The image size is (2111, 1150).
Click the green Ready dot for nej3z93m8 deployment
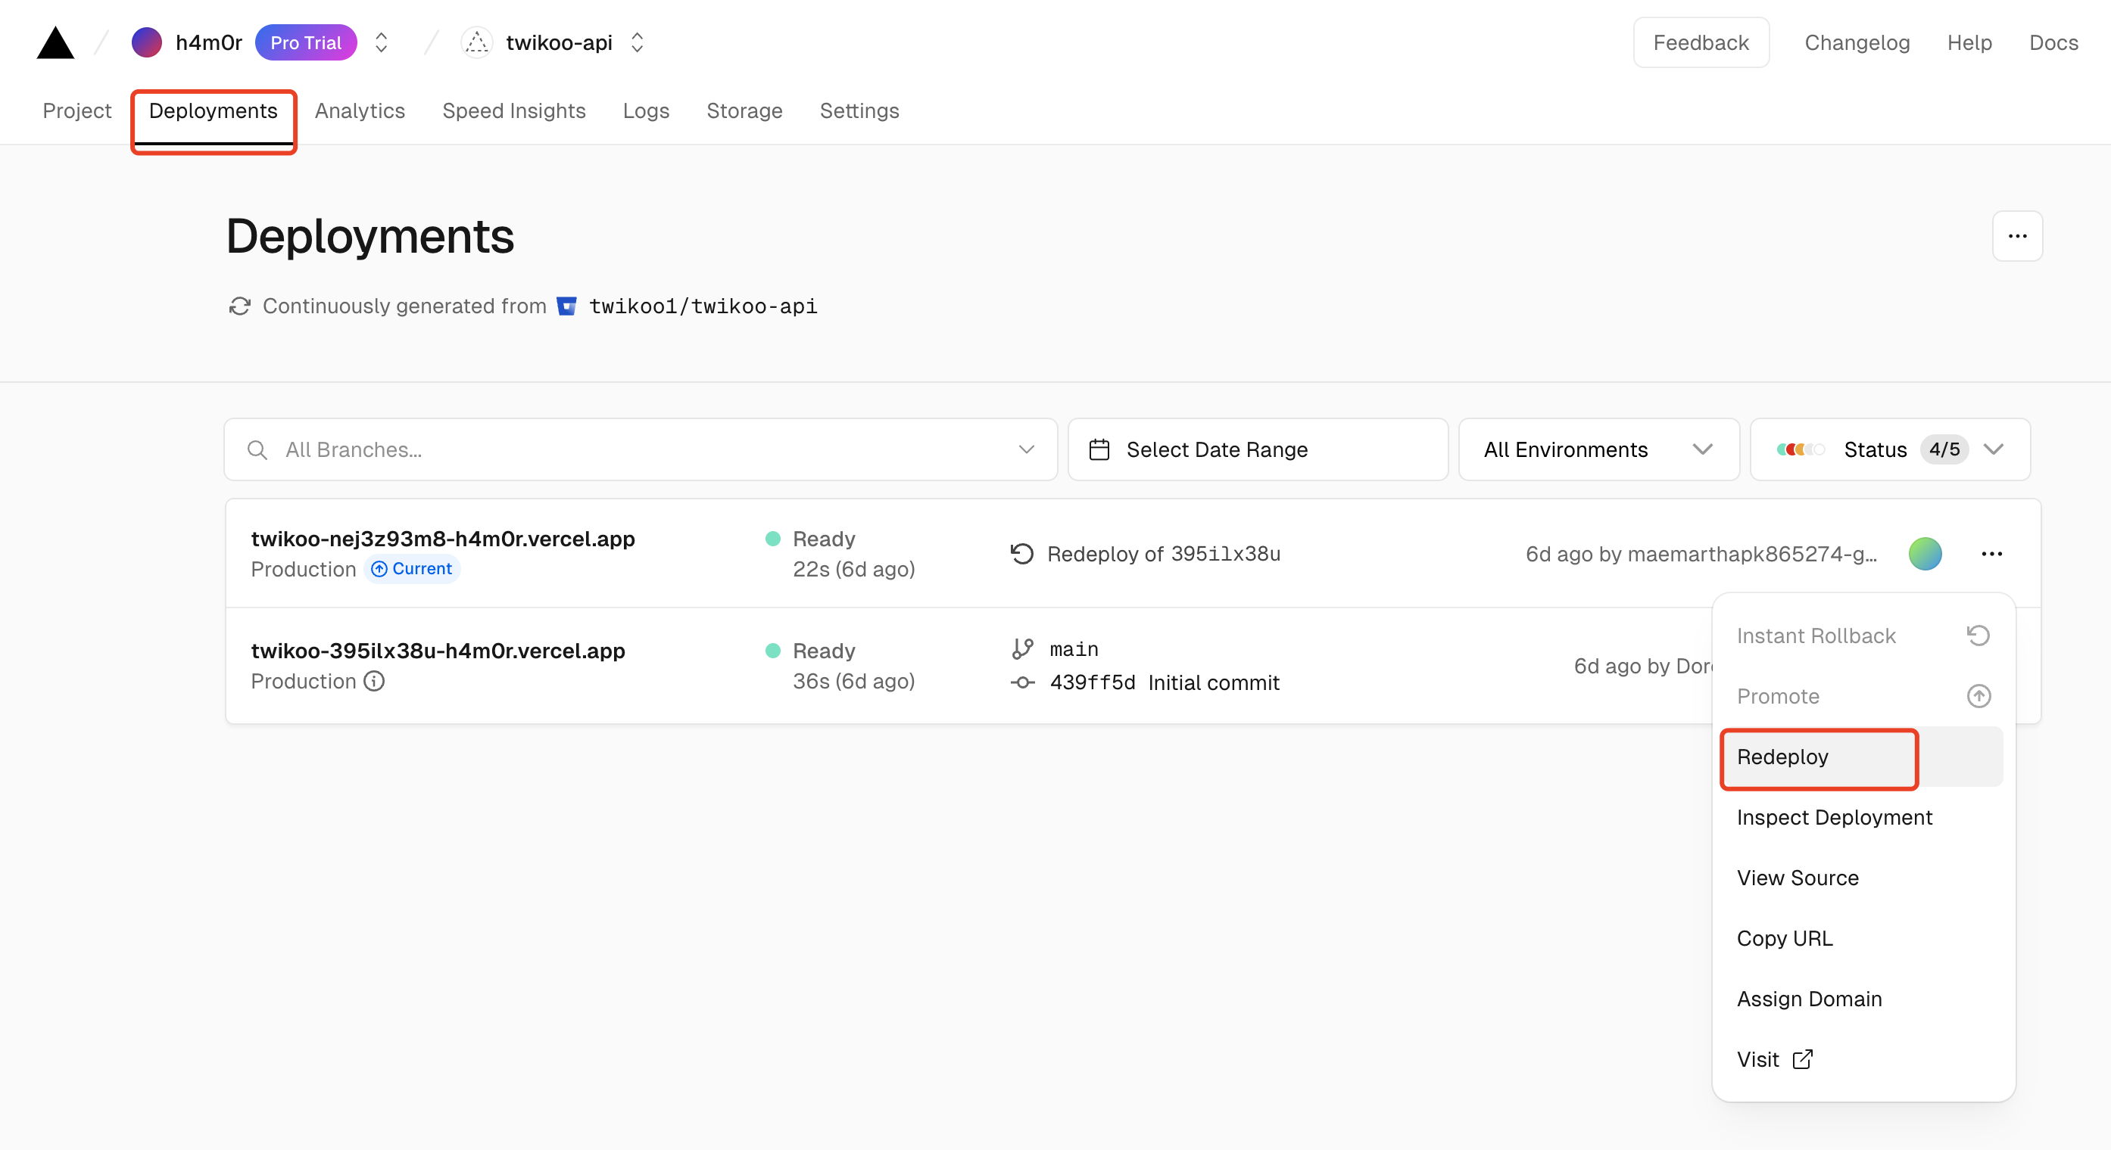tap(772, 539)
